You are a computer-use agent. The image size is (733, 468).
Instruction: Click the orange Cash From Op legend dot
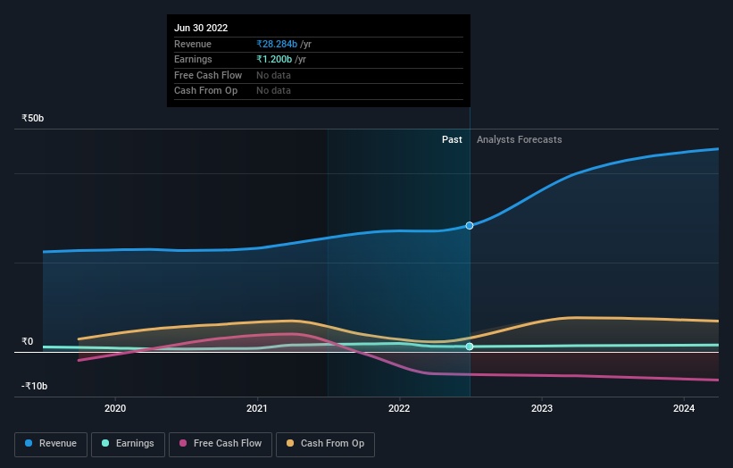click(x=290, y=443)
